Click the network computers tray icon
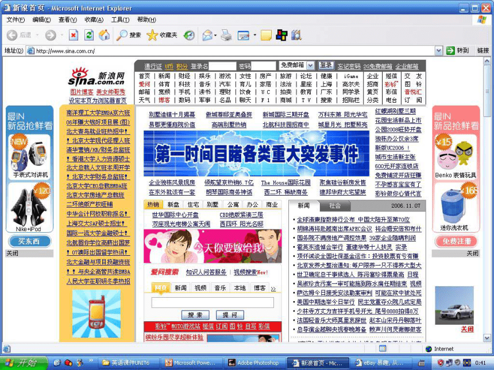Viewport: 494px width, 370px height. (449, 363)
